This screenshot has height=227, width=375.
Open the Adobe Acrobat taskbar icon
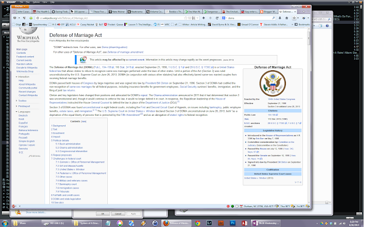click(x=244, y=223)
